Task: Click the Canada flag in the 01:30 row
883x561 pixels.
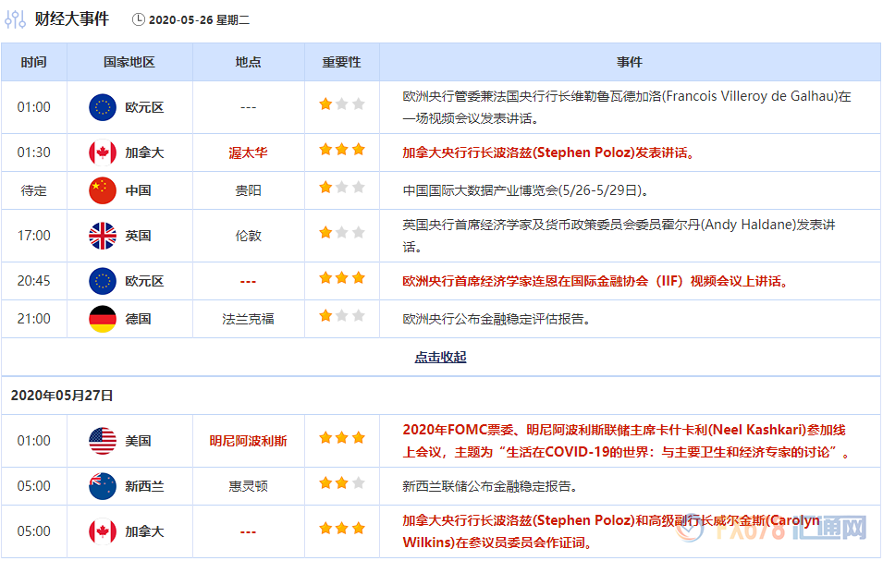Action: 103,152
